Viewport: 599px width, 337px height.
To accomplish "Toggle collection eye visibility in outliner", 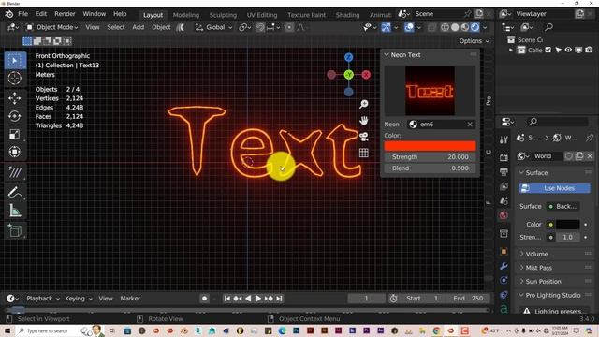I will pos(568,50).
